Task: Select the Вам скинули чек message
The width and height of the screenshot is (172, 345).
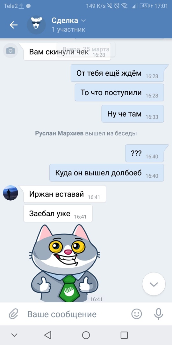Action: point(67,52)
